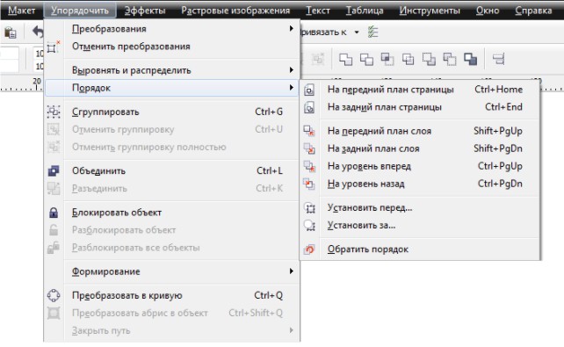Open the 'Эффекты' menu
This screenshot has width=564, height=347.
coord(145,11)
